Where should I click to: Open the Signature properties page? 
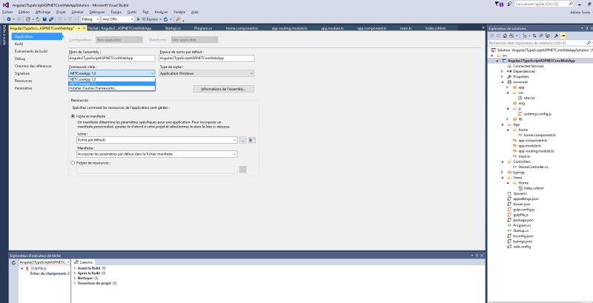pos(22,73)
